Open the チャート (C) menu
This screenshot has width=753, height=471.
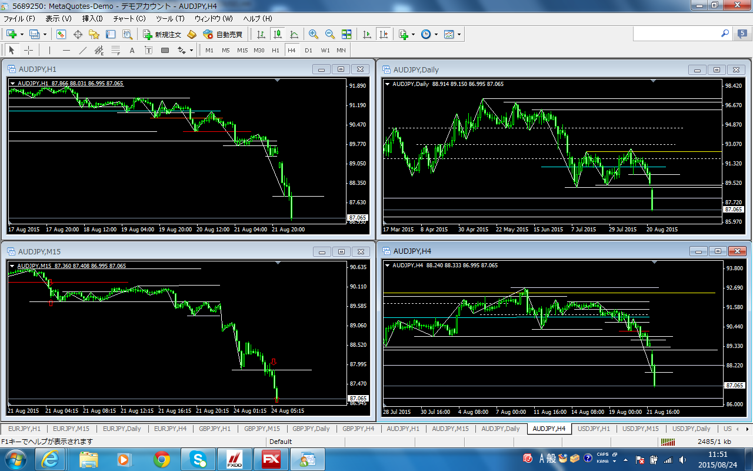pyautogui.click(x=129, y=19)
